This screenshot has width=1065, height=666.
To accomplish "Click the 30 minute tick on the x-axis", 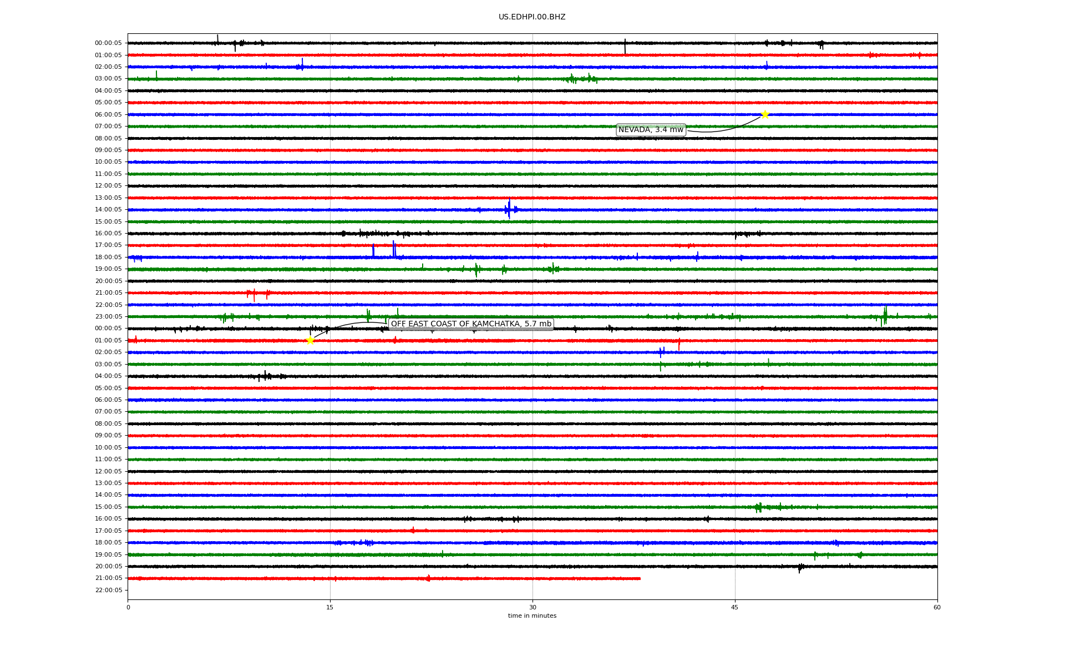I will pyautogui.click(x=532, y=607).
